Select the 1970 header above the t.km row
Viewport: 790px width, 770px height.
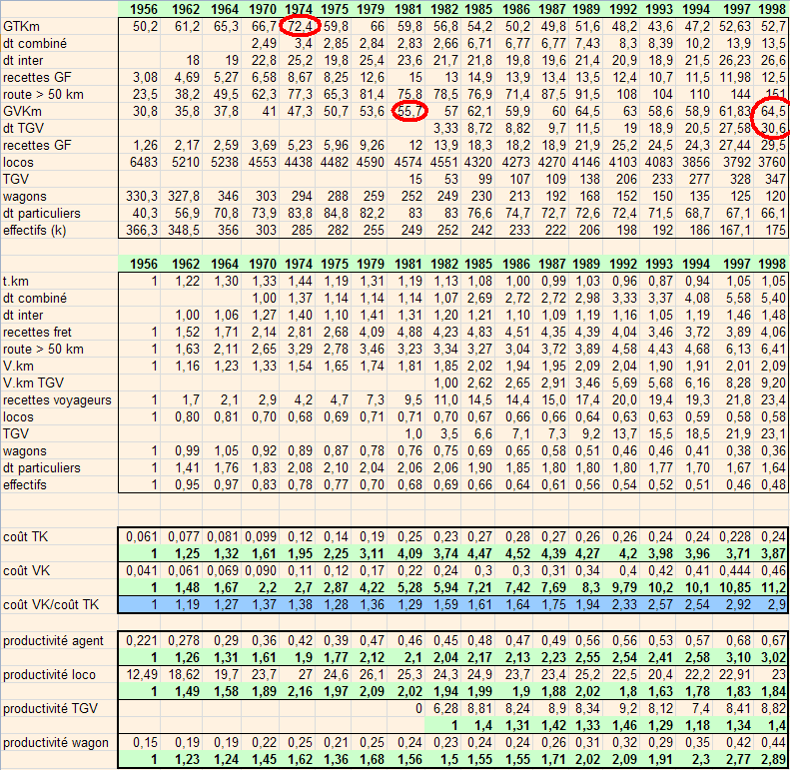pyautogui.click(x=263, y=264)
